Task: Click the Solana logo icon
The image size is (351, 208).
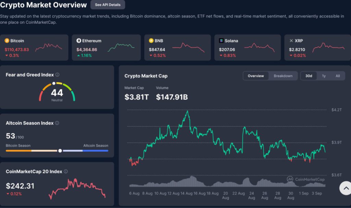Action: coord(221,41)
